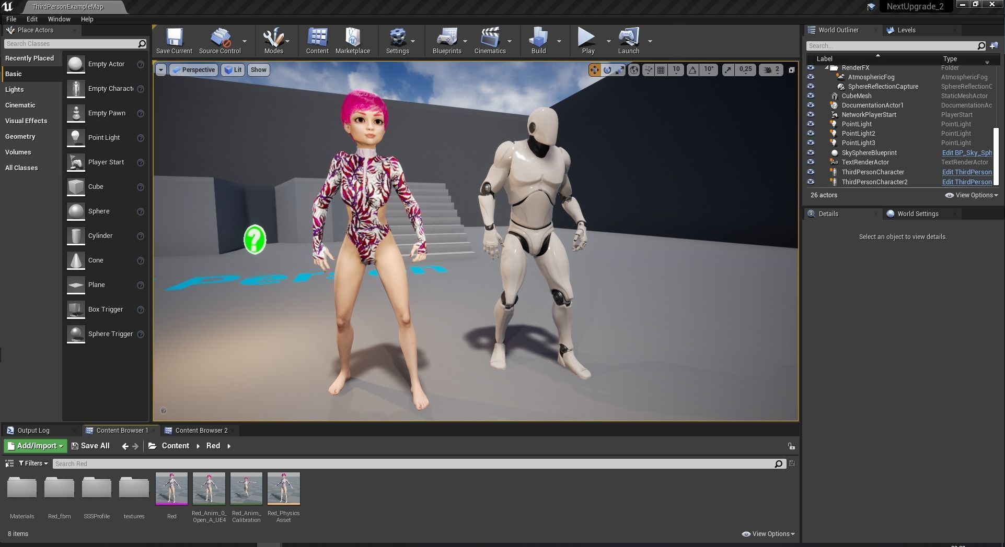The width and height of the screenshot is (1005, 547).
Task: Click the Content Browser lock icon
Action: (x=791, y=446)
